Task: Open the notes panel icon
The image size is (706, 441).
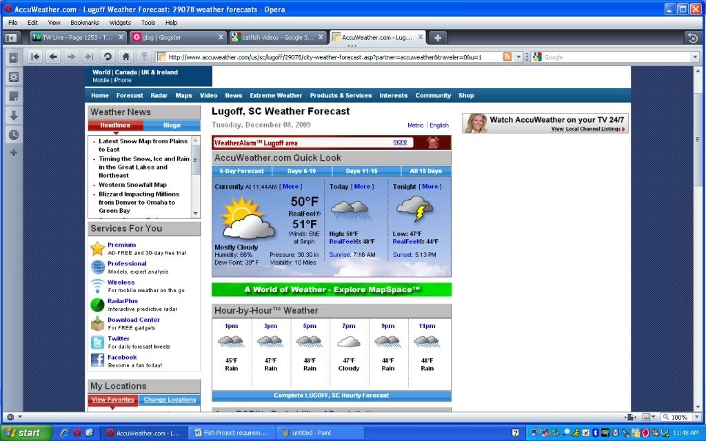Action: click(x=14, y=96)
